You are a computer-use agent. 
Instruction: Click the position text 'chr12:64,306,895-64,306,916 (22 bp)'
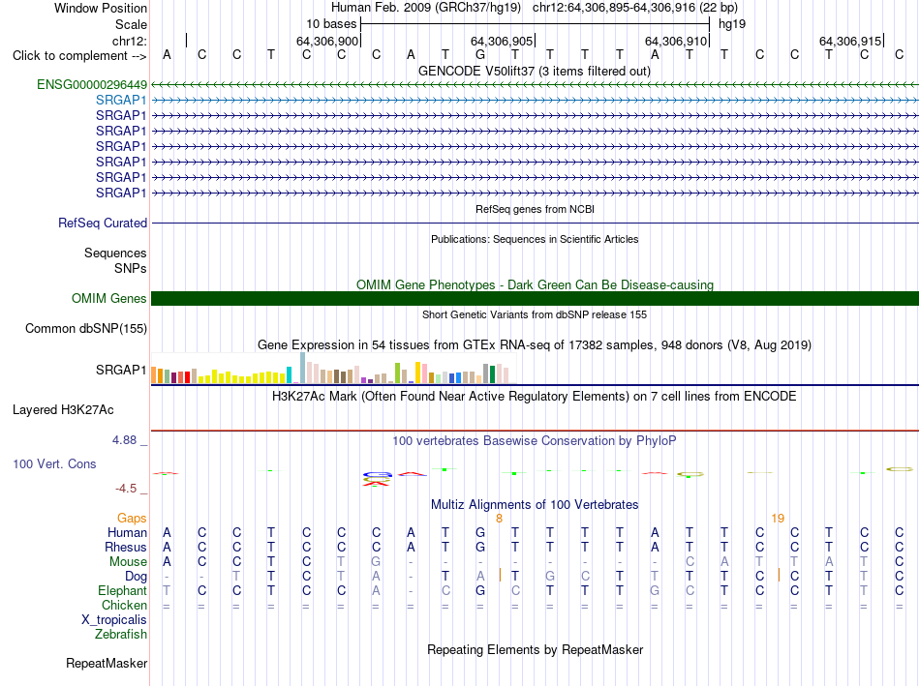[635, 8]
